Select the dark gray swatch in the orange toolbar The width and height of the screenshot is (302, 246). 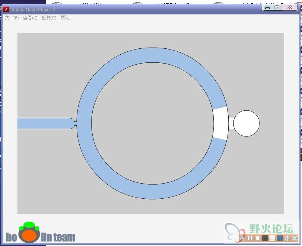tap(265, 238)
